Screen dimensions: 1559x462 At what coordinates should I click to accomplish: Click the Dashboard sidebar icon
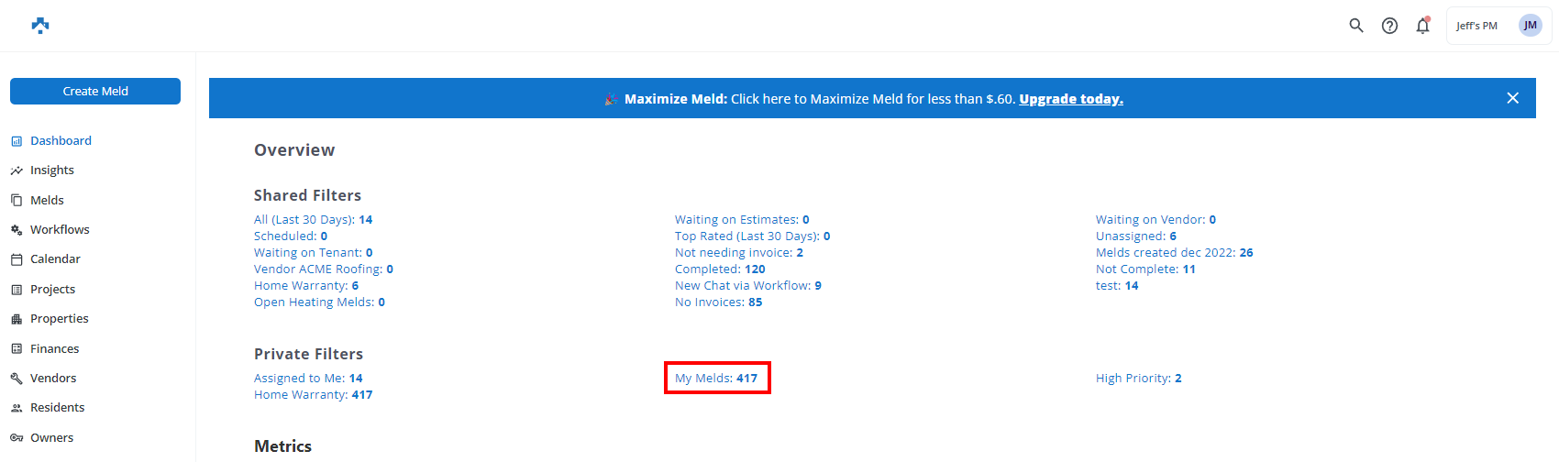click(x=17, y=141)
